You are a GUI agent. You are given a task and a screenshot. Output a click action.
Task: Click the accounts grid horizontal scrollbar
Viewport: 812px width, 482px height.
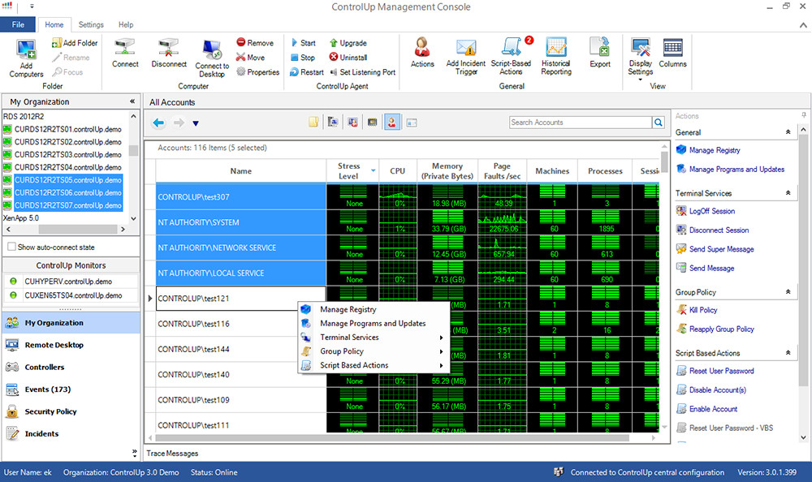click(392, 438)
